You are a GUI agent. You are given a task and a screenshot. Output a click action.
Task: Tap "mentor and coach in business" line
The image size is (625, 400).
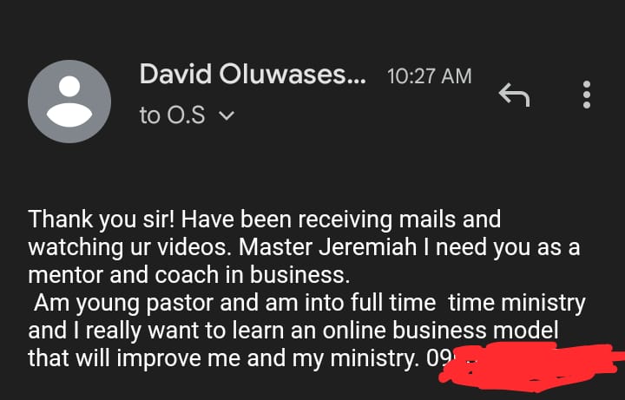[189, 275]
